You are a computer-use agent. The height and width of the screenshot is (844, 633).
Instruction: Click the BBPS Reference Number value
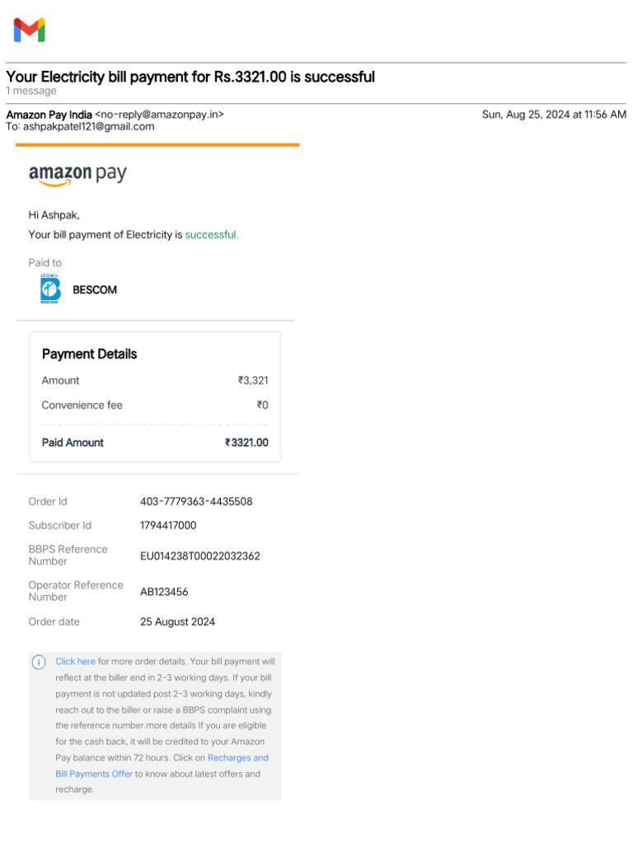pos(199,556)
